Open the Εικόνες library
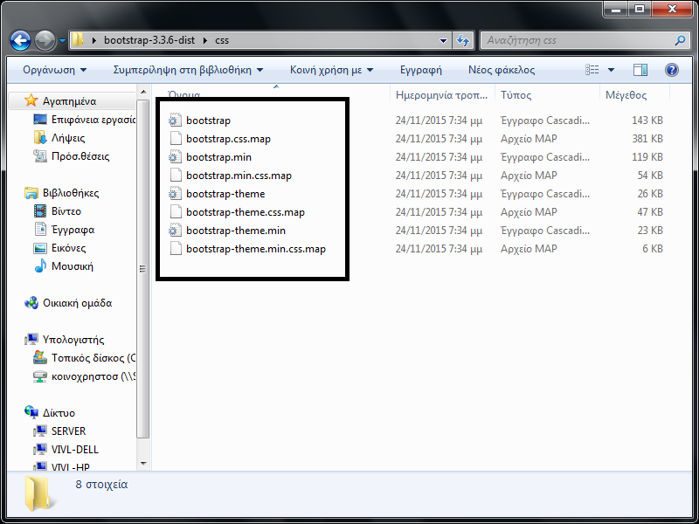Image resolution: width=699 pixels, height=524 pixels. [69, 248]
